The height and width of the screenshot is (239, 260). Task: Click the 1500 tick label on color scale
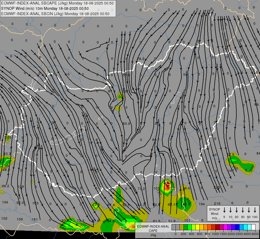click(x=223, y=234)
